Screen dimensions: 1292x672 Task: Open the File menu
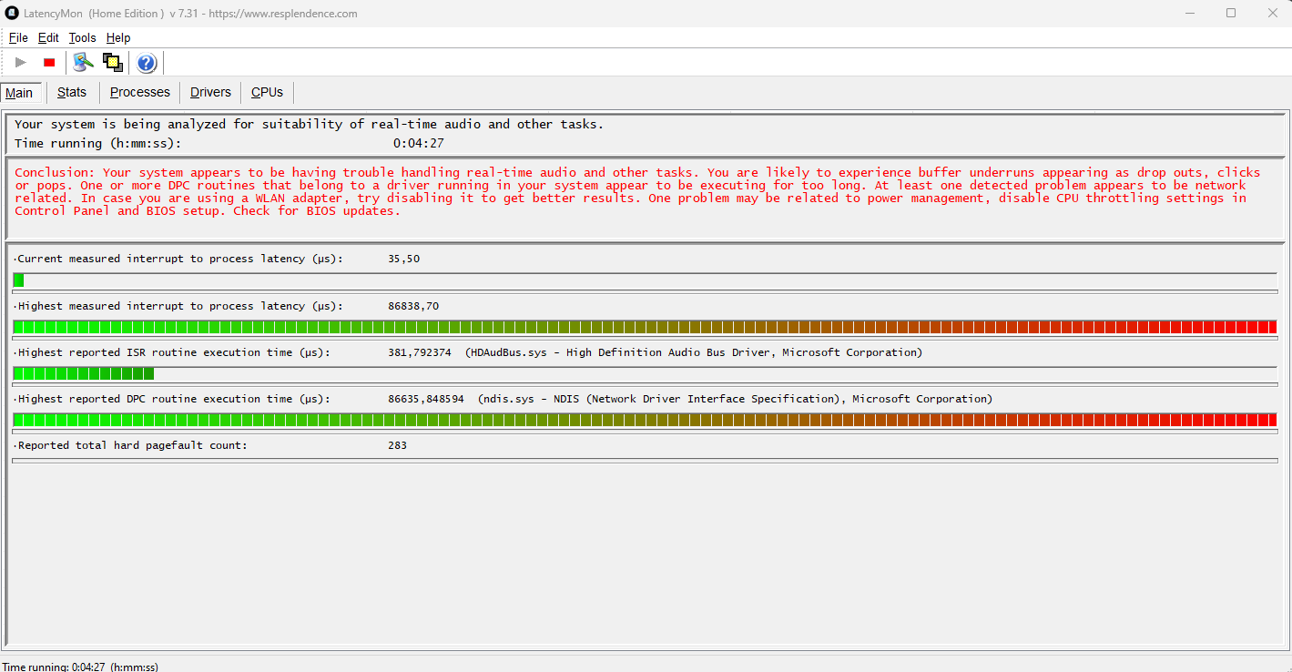18,37
